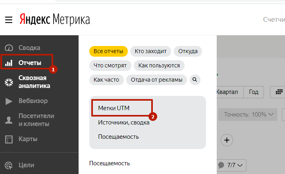This screenshot has height=174, width=285.
Task: Click the Посетители и клиенты person icon
Action: (8, 120)
